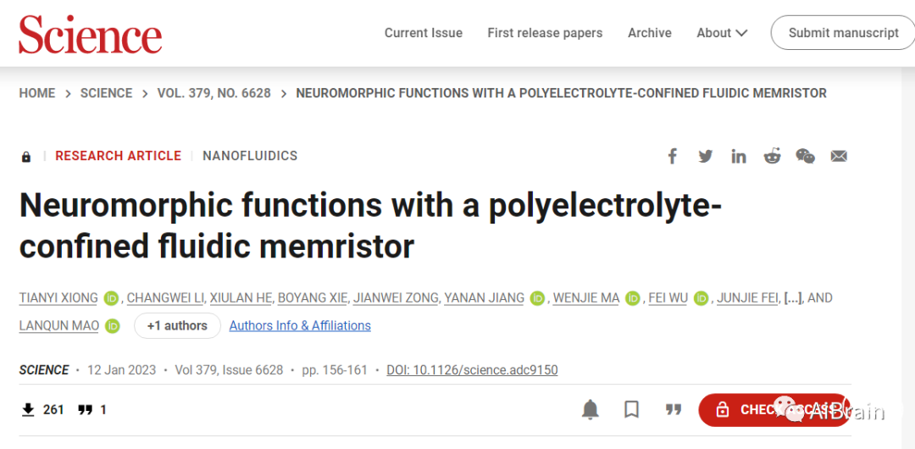Open the DOI link 10.1126/science.adc9150

(x=472, y=370)
